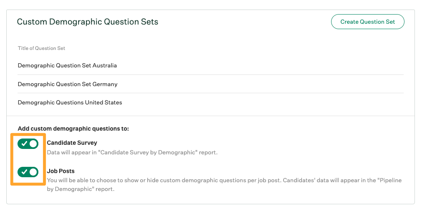Click the Candidate Survey description text
This screenshot has height=213, width=422.
point(132,152)
